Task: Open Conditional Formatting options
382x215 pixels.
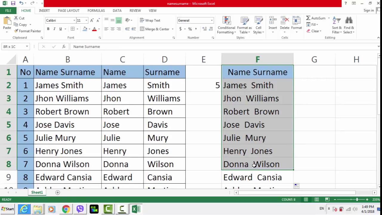Action: (x=226, y=25)
